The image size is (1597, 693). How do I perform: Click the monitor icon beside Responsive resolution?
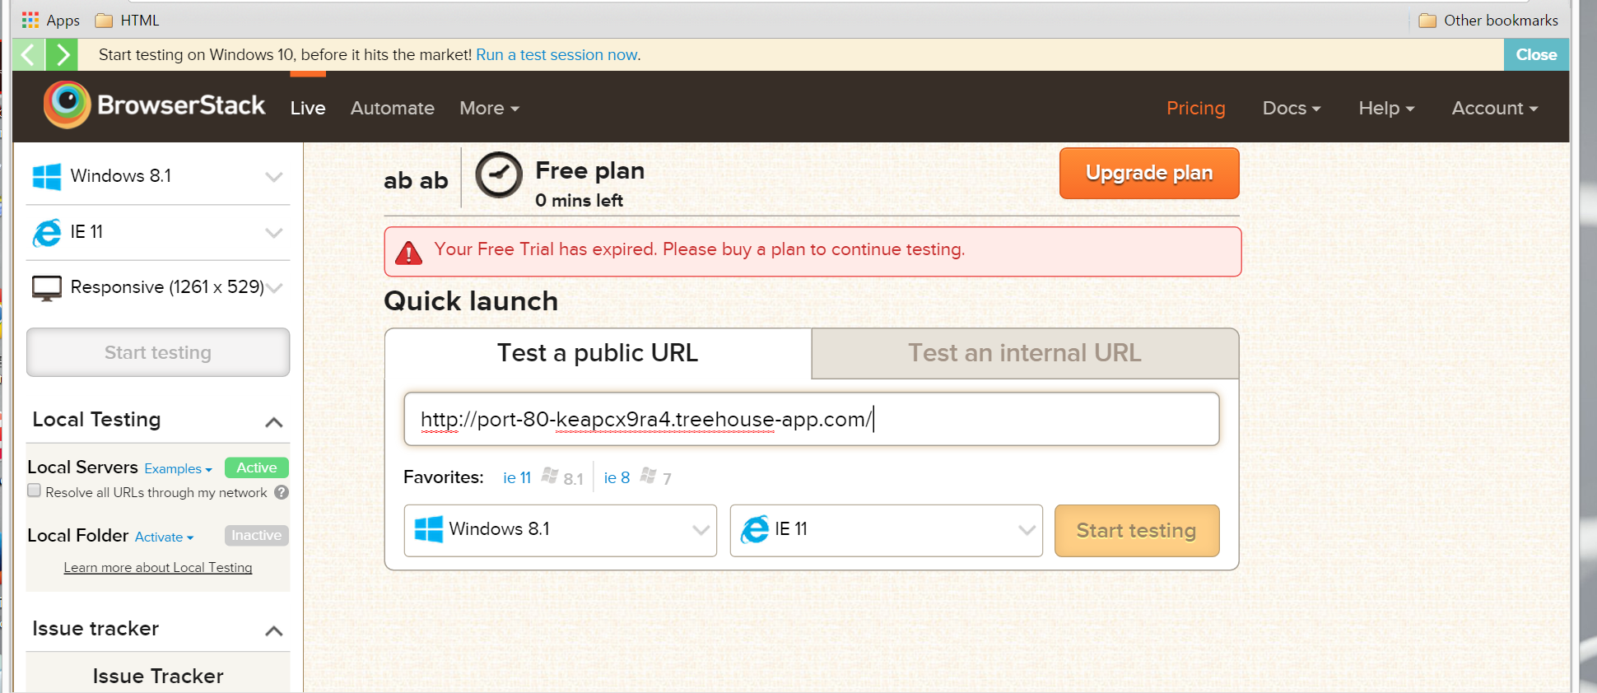[47, 288]
